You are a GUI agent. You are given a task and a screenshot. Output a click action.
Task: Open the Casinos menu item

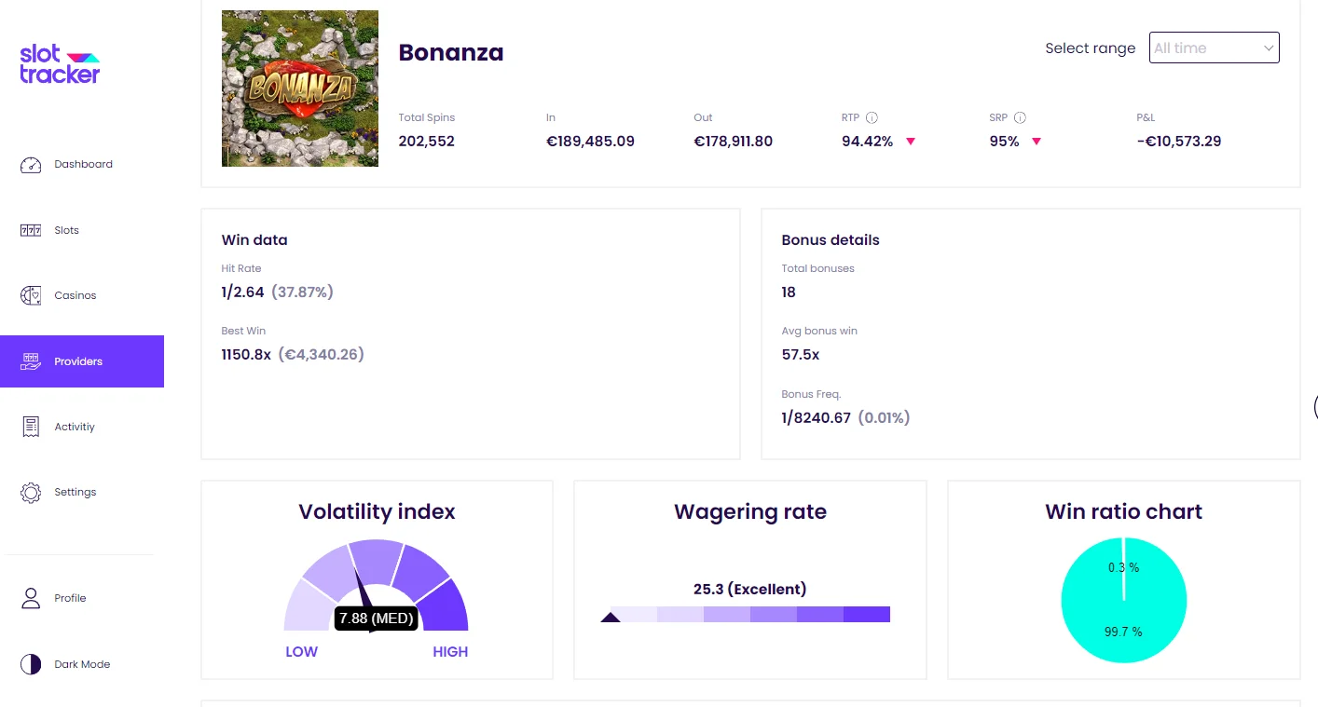tap(76, 295)
